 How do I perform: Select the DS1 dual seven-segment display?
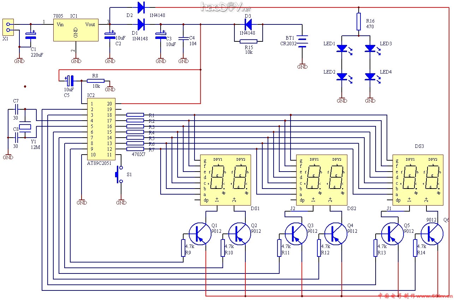[x=225, y=180]
